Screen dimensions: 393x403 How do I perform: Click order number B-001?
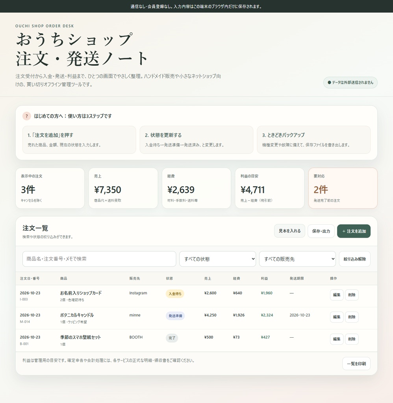tap(24, 344)
